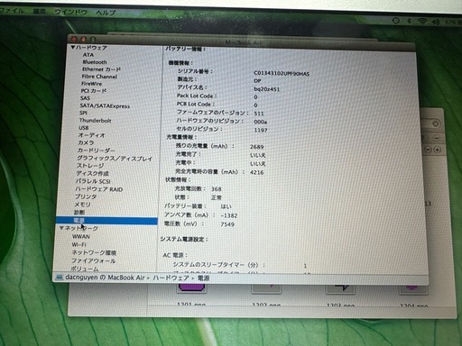Collapse the ネットワーク tree section
This screenshot has width=462, height=346.
click(61, 228)
